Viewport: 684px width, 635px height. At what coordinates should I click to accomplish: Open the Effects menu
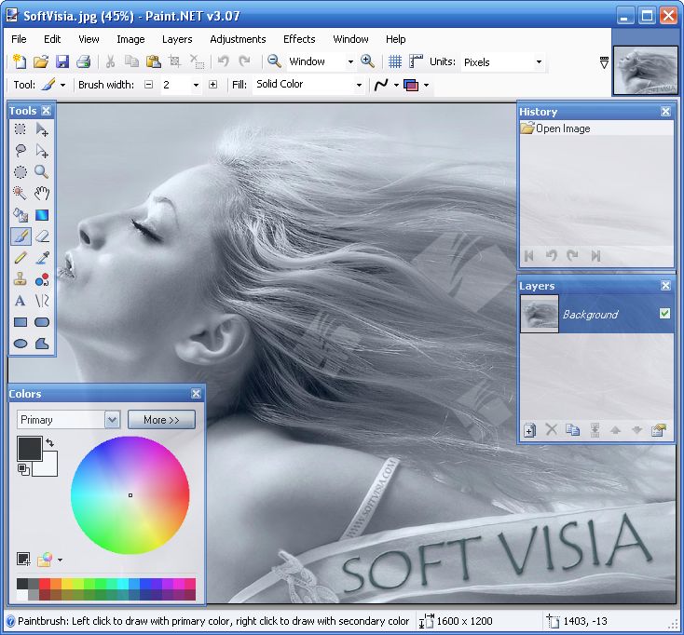(x=299, y=39)
